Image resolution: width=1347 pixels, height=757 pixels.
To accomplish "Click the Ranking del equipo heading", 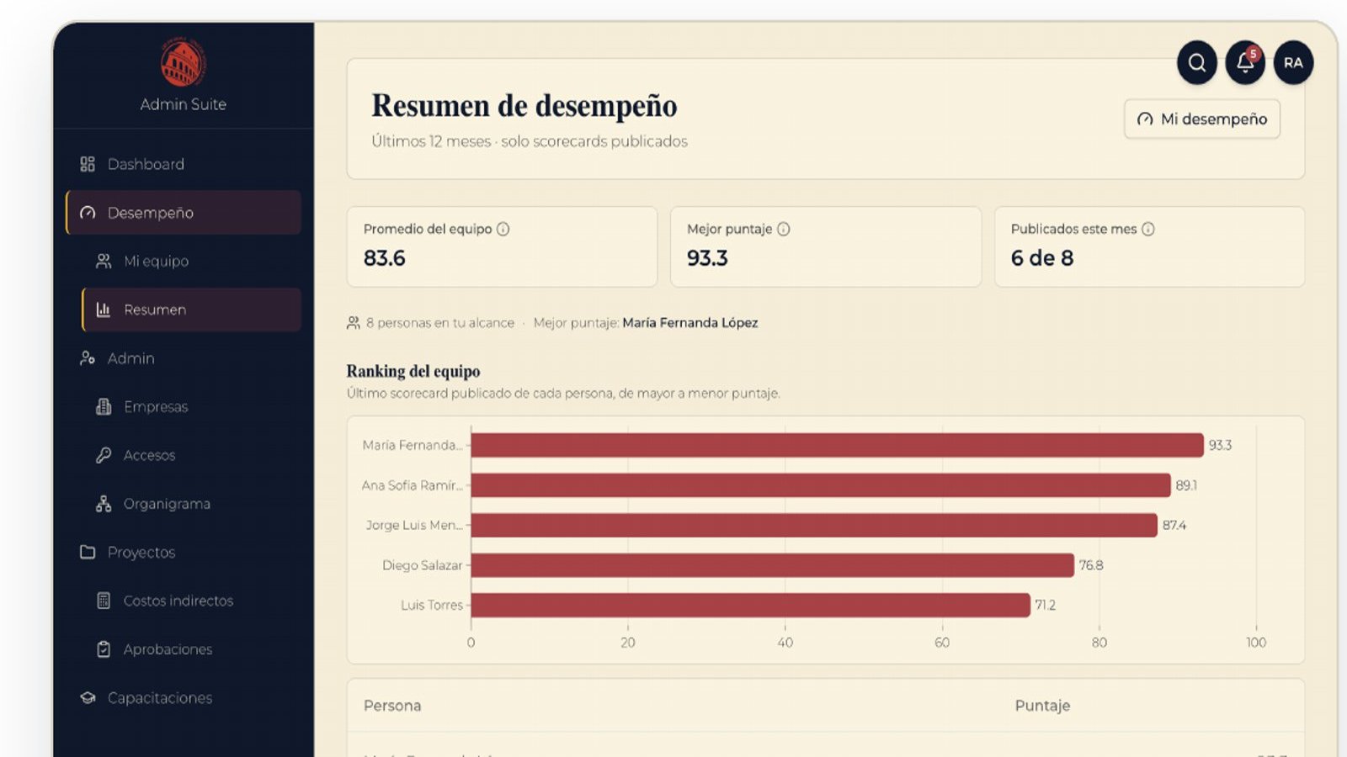I will pos(413,371).
